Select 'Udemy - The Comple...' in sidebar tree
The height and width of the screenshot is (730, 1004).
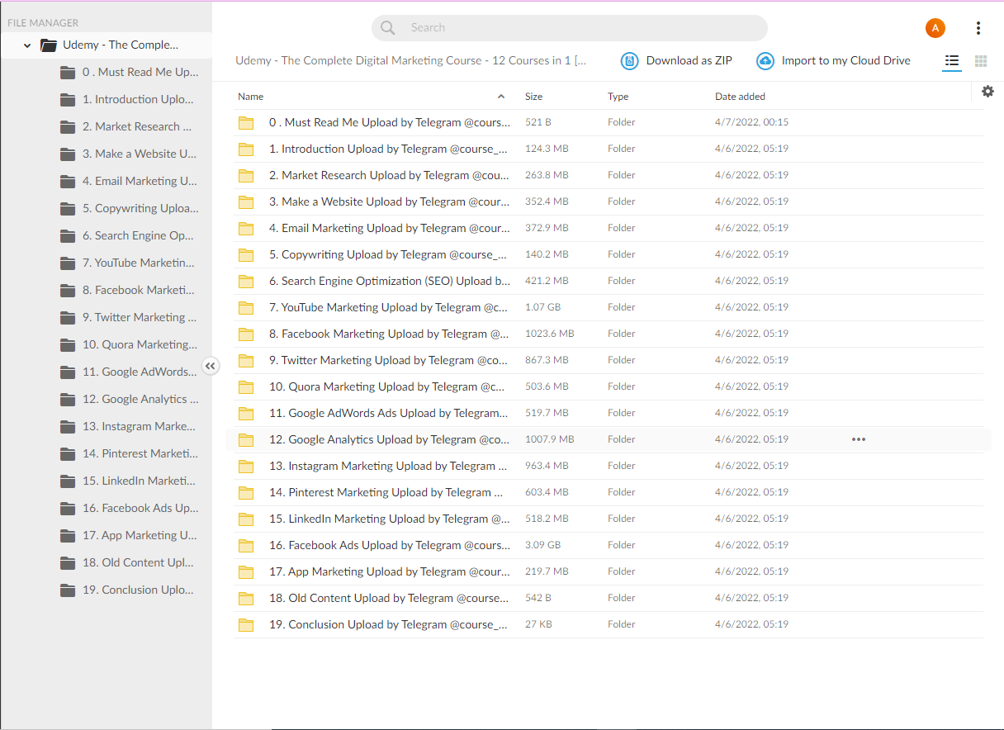point(121,45)
